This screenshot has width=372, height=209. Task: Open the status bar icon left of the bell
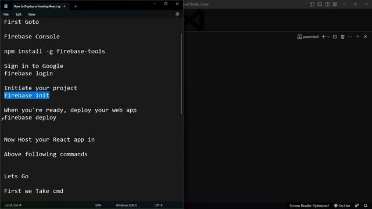357,206
